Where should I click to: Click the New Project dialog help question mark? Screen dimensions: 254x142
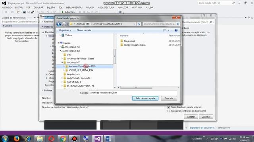point(204,15)
